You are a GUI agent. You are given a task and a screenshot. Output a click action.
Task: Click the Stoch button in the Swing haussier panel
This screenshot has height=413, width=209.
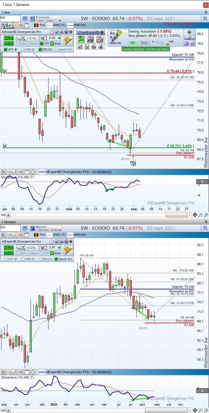pyautogui.click(x=144, y=43)
